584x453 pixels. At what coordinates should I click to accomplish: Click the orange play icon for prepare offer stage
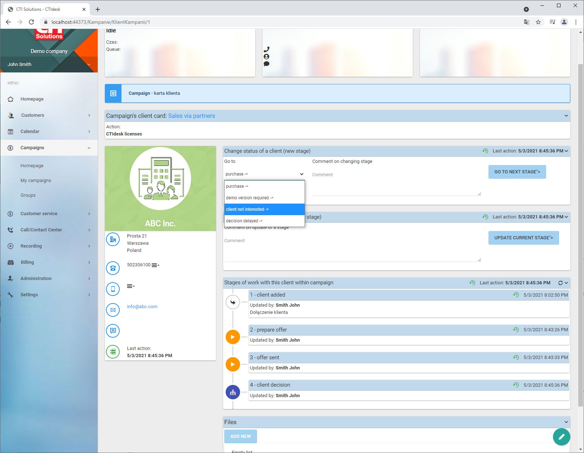(233, 337)
